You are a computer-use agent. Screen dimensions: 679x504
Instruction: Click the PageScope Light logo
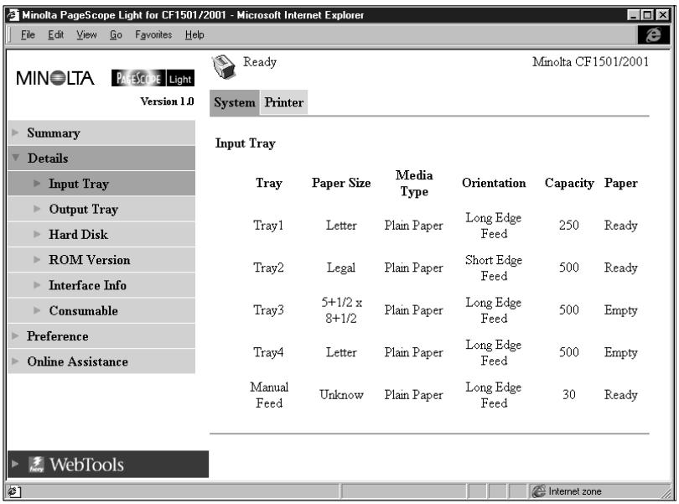pyautogui.click(x=153, y=79)
